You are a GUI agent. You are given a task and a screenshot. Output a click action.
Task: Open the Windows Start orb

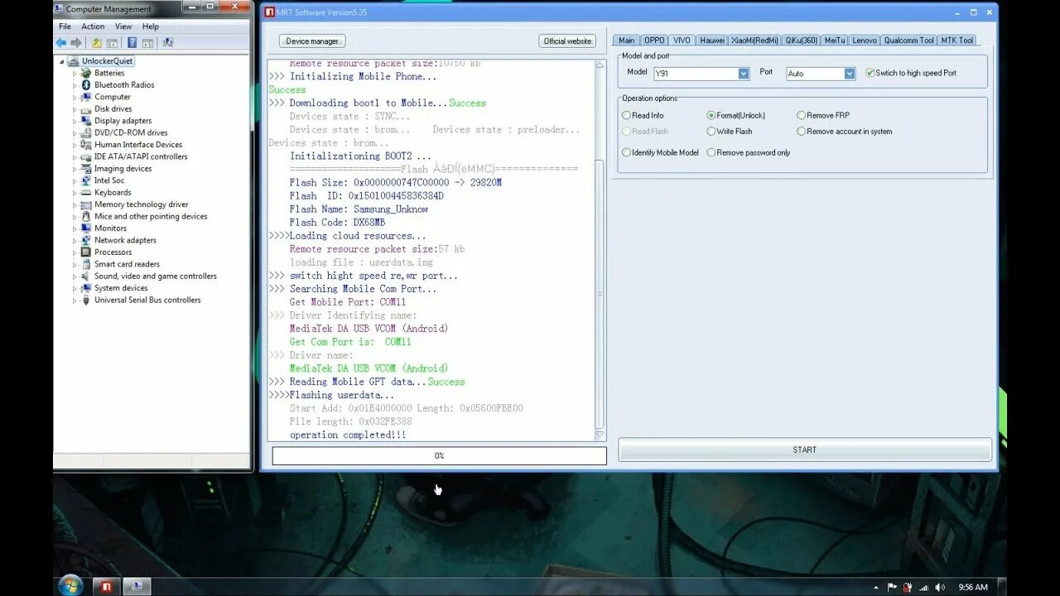click(x=70, y=585)
